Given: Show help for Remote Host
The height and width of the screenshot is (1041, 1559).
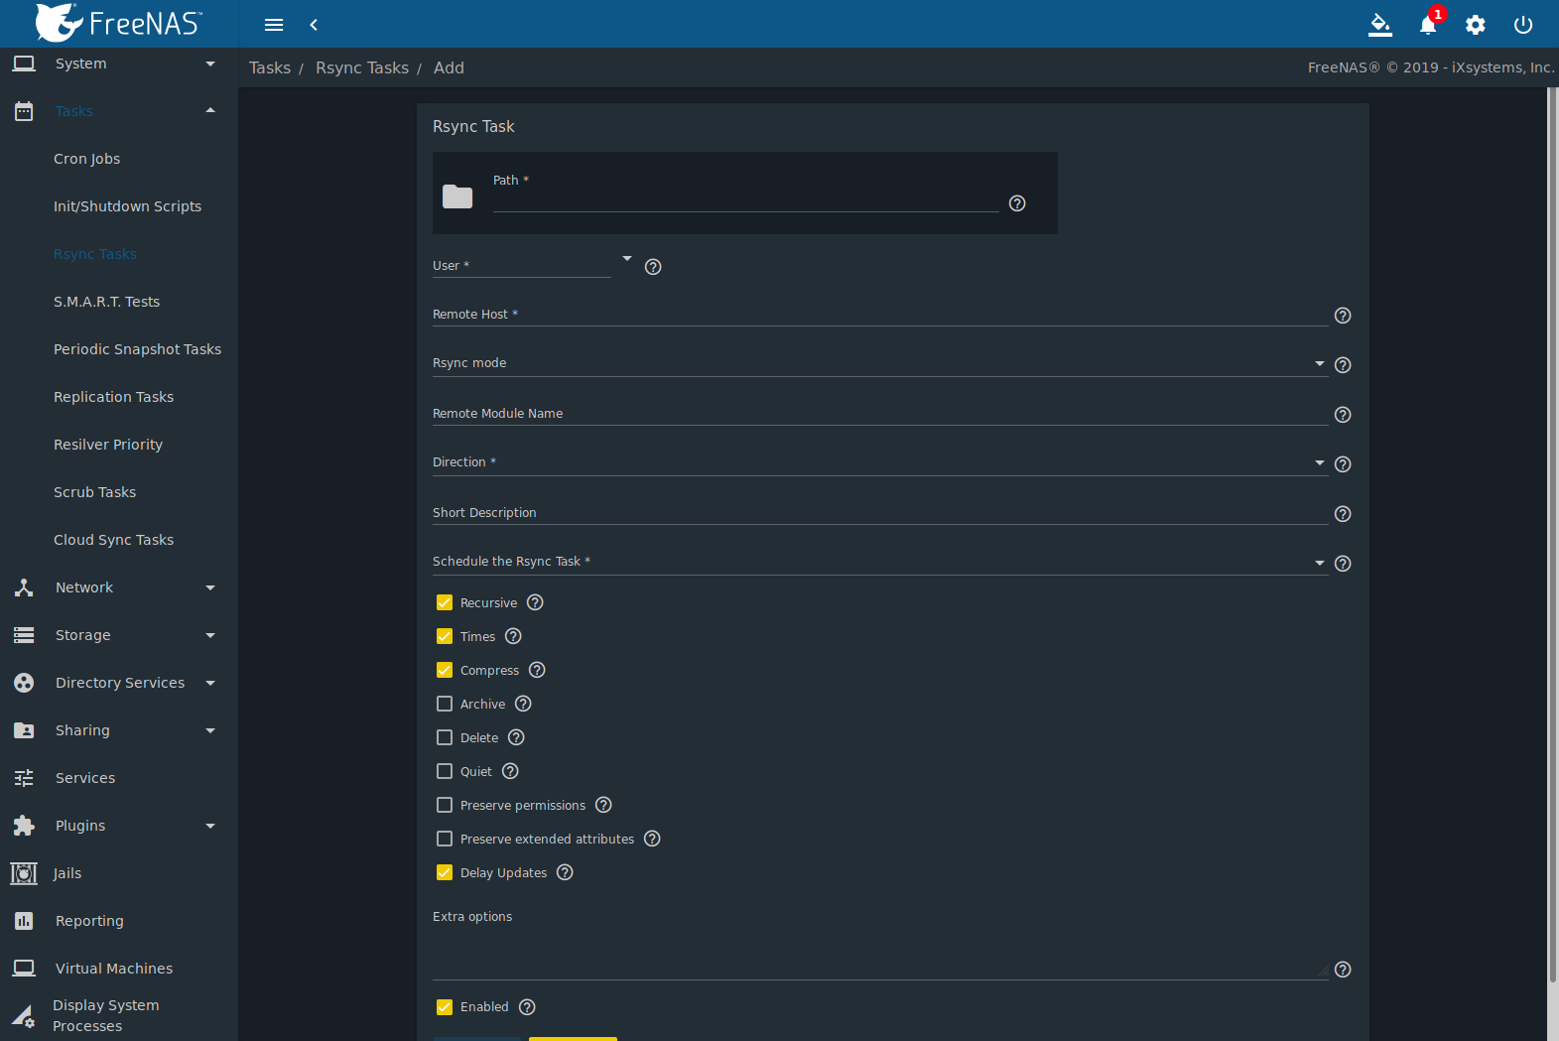Looking at the screenshot, I should [1343, 316].
